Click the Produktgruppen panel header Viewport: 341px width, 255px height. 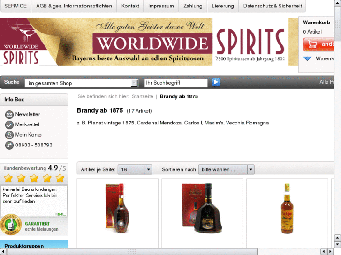[34, 245]
